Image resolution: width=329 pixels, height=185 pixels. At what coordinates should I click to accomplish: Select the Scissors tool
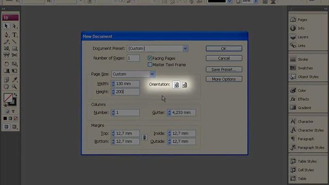click(14, 55)
